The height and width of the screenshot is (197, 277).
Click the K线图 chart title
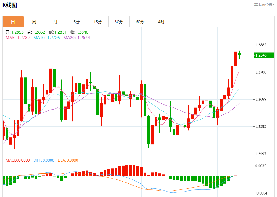tap(10, 5)
